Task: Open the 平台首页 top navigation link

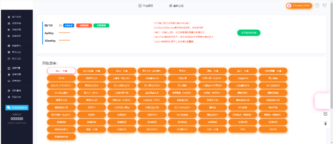Action: tap(145, 6)
